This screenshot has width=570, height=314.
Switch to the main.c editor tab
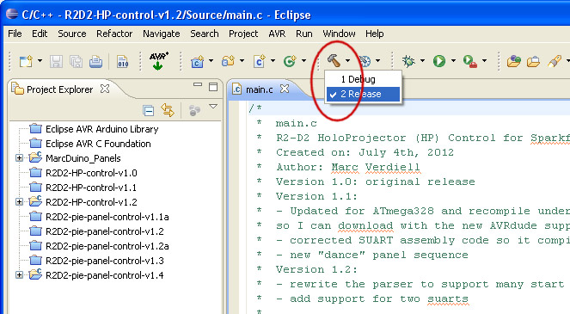259,89
